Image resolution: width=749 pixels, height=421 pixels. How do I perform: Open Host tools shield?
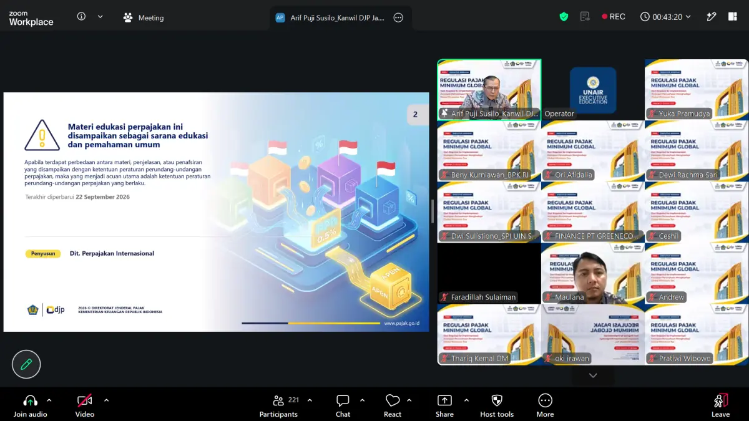tap(497, 405)
